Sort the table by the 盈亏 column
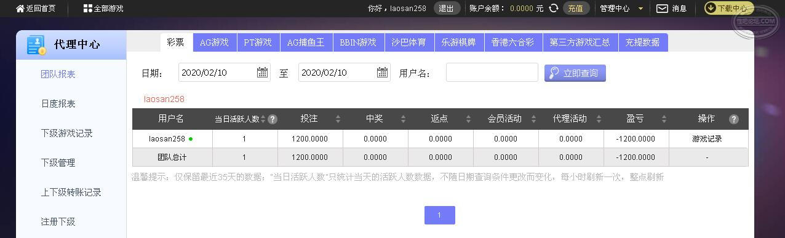Viewport: 785px width, 238px height. 664,119
